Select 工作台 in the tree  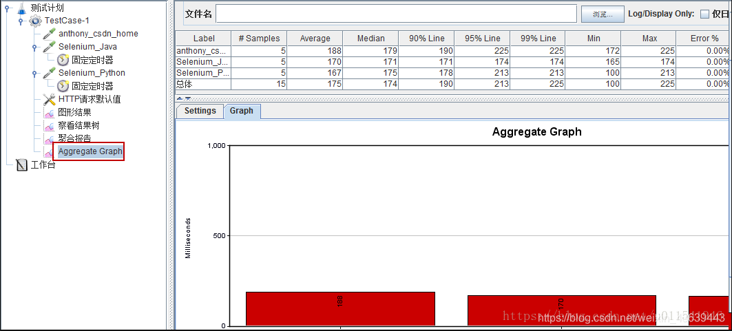[43, 164]
